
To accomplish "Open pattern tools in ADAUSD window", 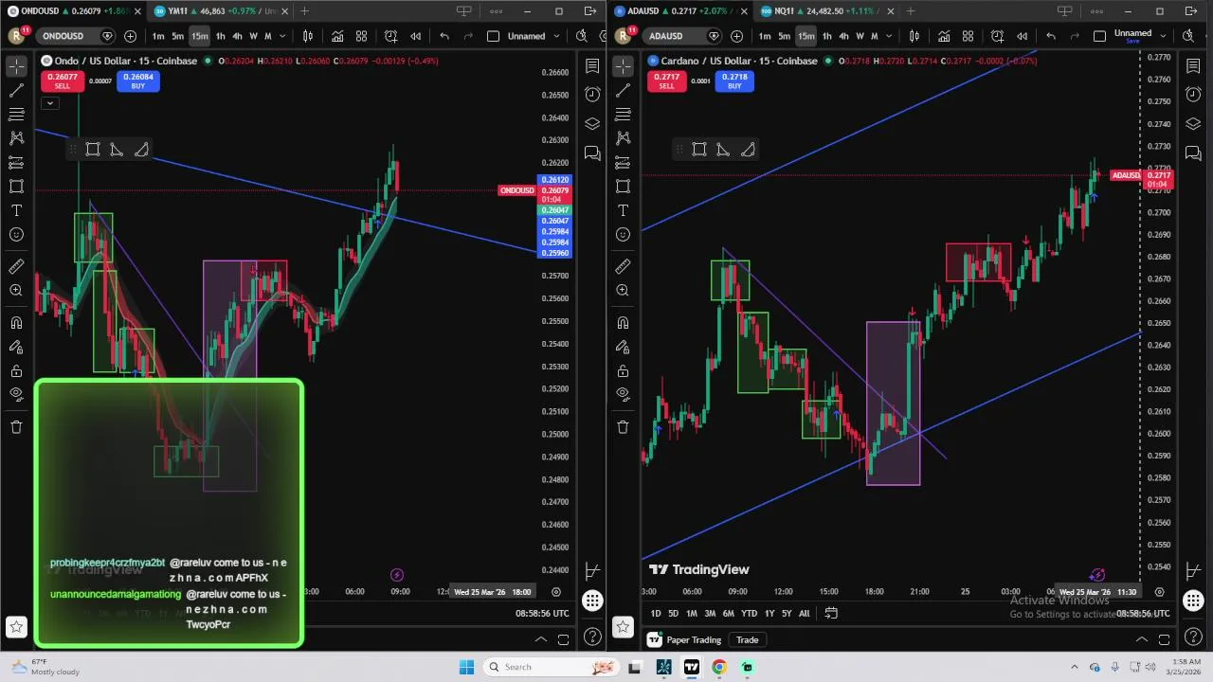I will pyautogui.click(x=623, y=138).
